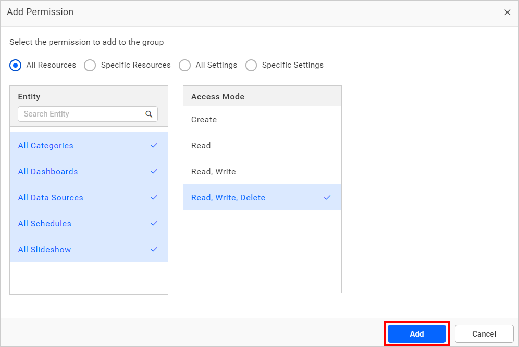Select the Specific Resources radio button
Viewport: 519px width, 347px height.
[x=90, y=65]
